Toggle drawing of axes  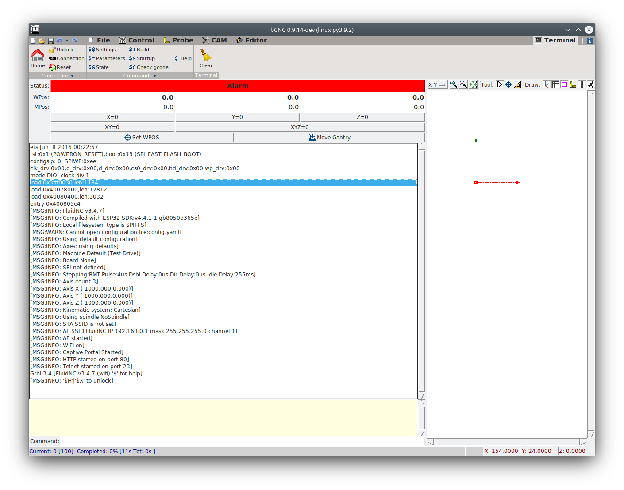(547, 84)
